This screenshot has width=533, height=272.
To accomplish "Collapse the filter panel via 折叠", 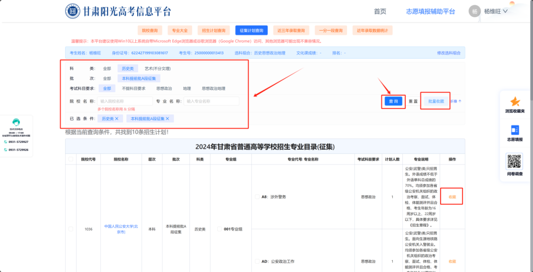I will 456,101.
